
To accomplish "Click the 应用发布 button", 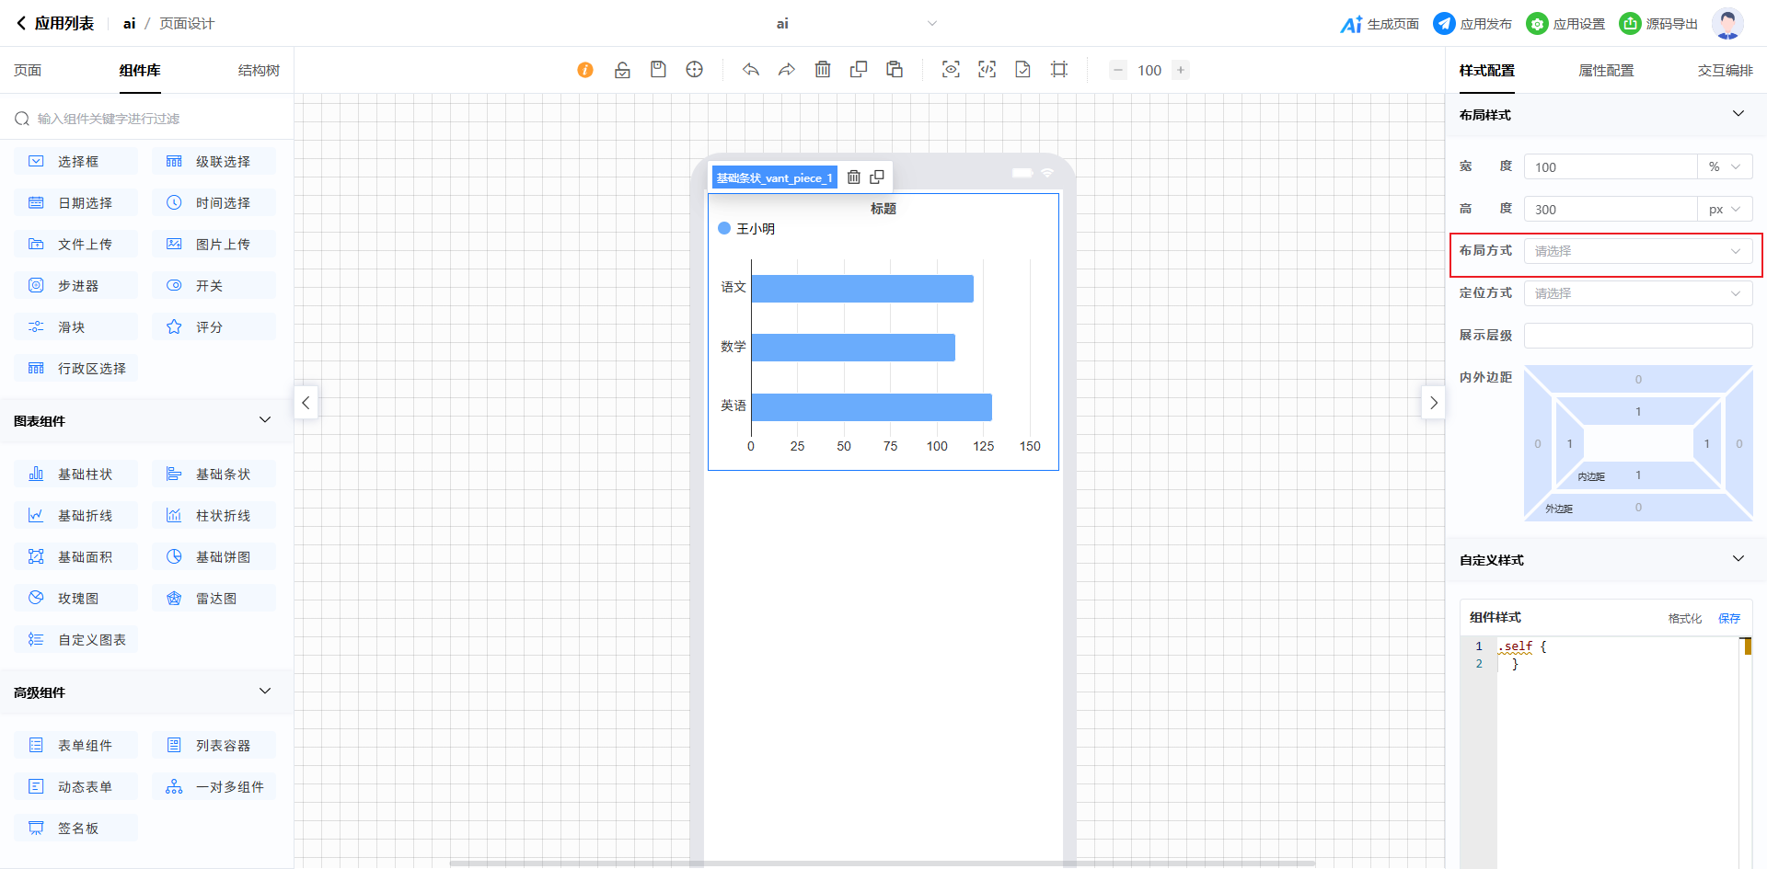I will click(x=1473, y=24).
